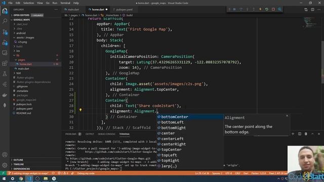324x182 pixels.
Task: Click the Open Changes icon in editor title
Action: [x=306, y=10]
